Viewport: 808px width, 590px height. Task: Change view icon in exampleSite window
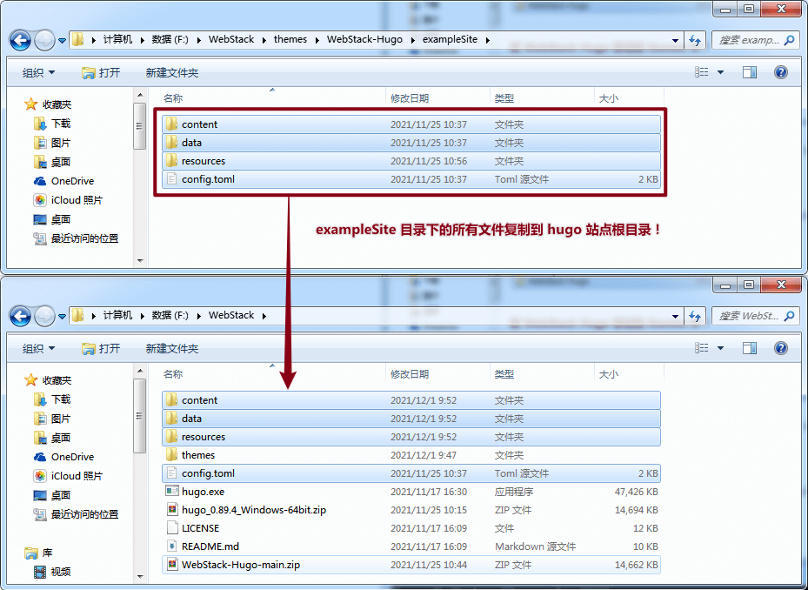701,72
